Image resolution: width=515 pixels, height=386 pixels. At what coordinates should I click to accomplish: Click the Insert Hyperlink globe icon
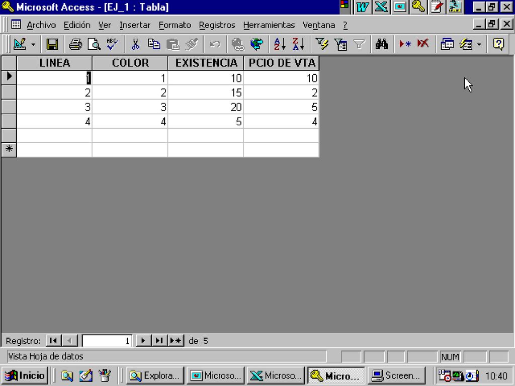point(238,44)
